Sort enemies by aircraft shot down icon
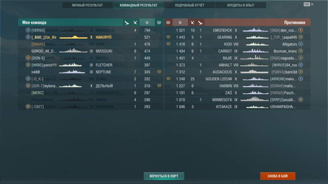The width and height of the screenshot is (328, 184). [200, 23]
